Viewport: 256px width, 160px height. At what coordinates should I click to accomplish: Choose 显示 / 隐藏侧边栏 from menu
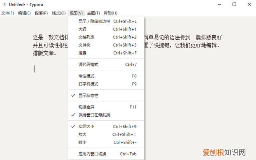[x=106, y=21]
